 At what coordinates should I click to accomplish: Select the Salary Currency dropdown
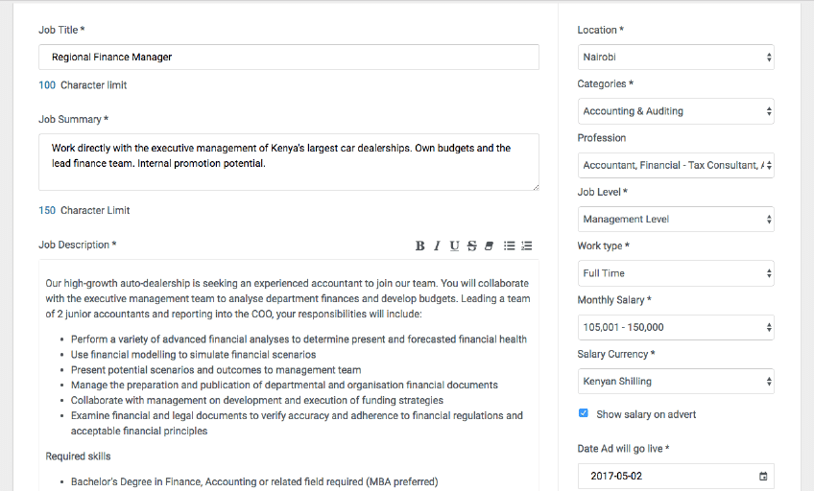pos(676,381)
